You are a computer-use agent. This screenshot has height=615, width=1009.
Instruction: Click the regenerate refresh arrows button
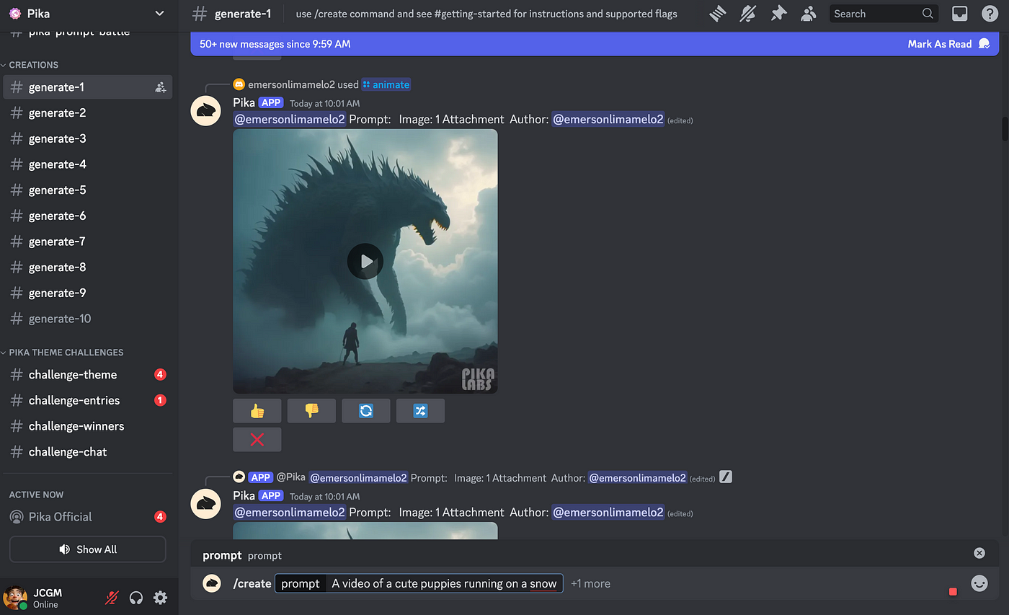point(366,410)
